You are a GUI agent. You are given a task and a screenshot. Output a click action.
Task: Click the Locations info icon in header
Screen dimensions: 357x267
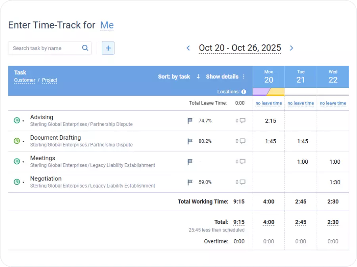click(244, 91)
